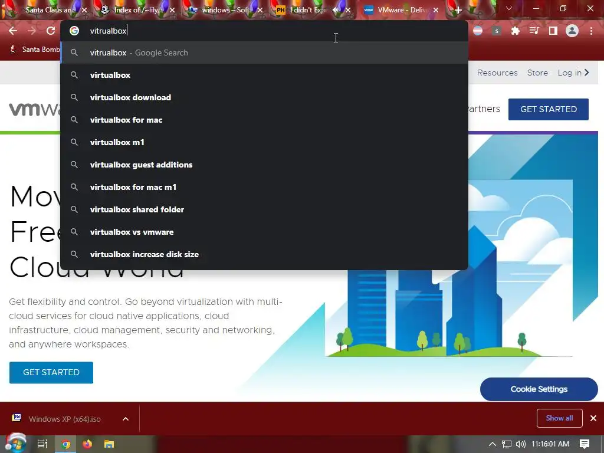
Task: Open the Windows Start button
Action: (15, 444)
